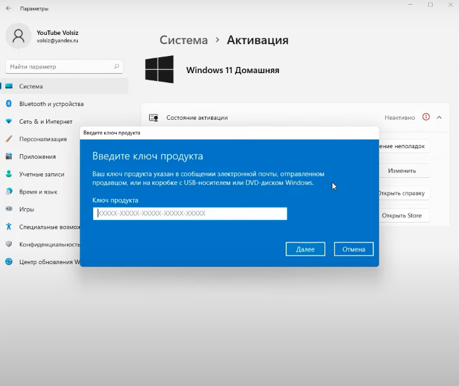Click the Windows 11 Домашняя edition text
This screenshot has height=386, width=459.
pyautogui.click(x=233, y=70)
